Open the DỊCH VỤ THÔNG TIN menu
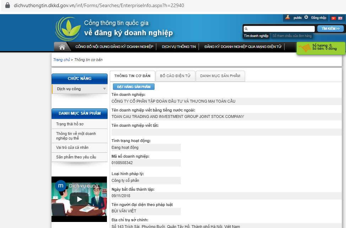346x228 pixels. (178, 46)
